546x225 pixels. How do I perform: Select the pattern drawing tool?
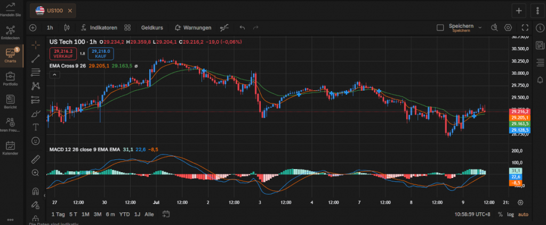coord(36,86)
